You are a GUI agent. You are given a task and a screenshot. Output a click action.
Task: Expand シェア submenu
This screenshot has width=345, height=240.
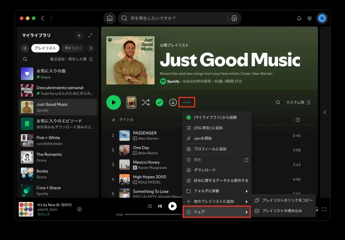coord(217,212)
